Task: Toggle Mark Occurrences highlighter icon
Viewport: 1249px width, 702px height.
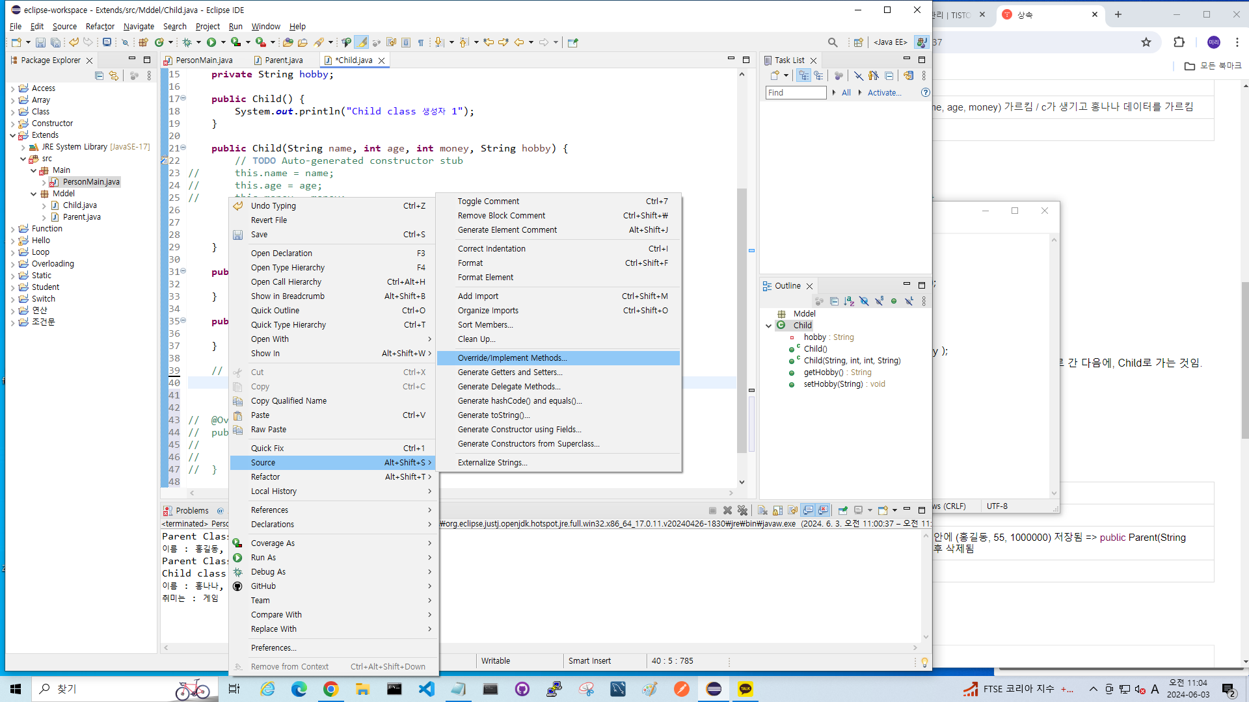Action: [362, 42]
